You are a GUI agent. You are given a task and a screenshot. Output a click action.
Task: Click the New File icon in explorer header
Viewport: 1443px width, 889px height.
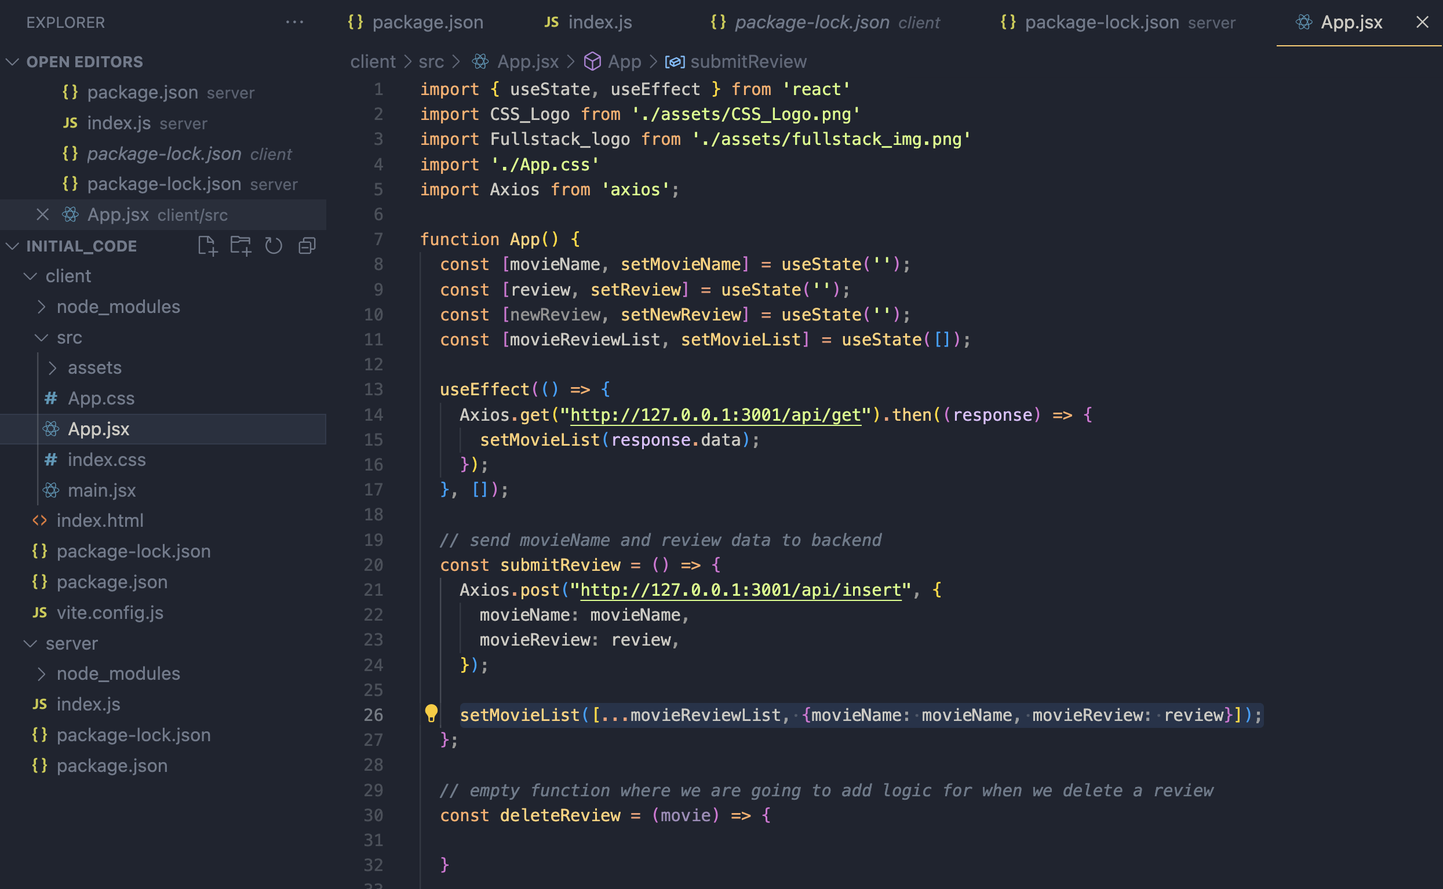tap(207, 246)
